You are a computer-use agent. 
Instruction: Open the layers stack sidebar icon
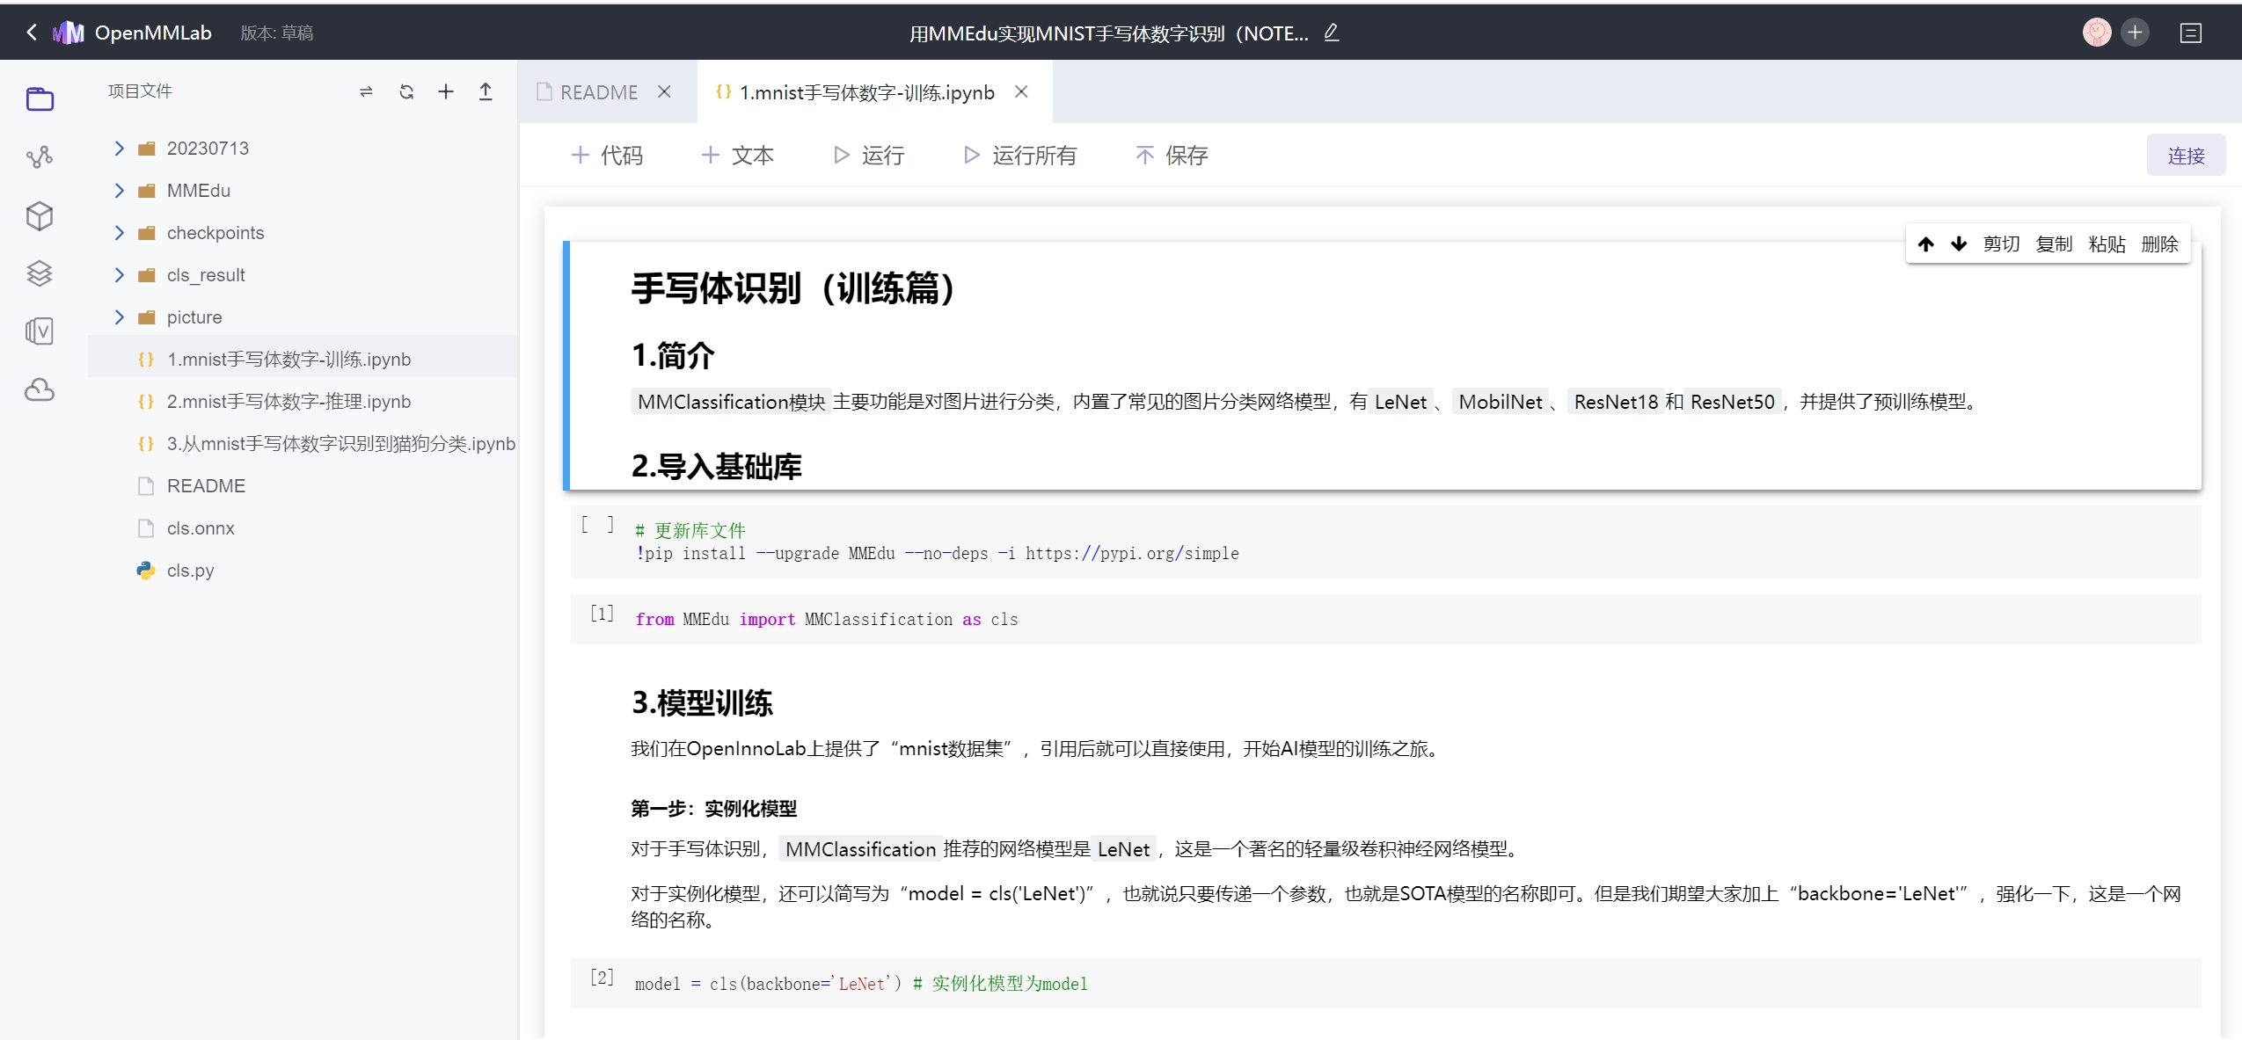click(40, 273)
